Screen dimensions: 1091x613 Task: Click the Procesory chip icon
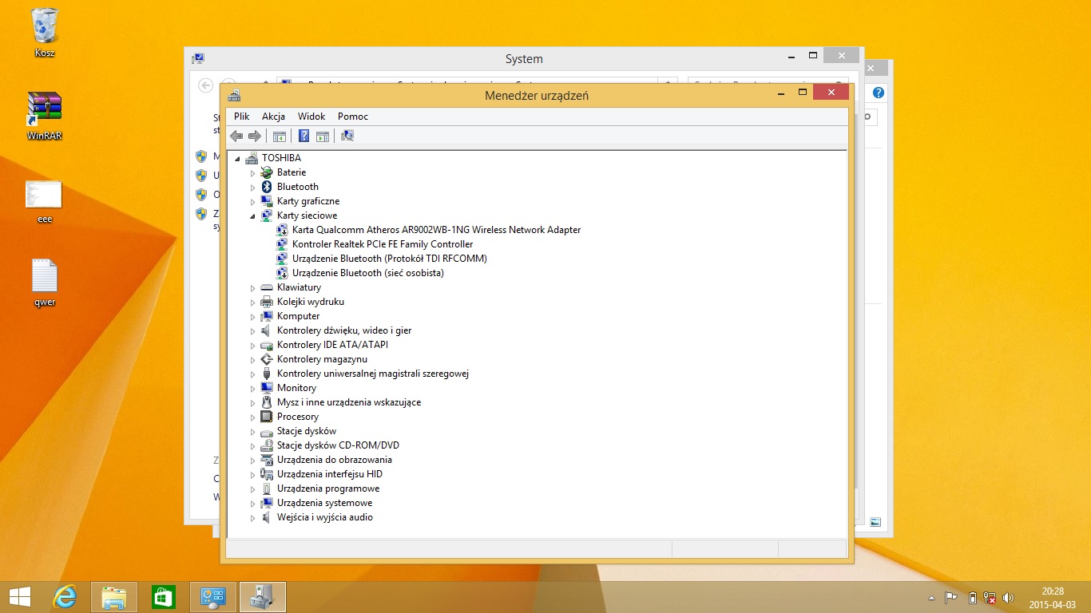click(x=267, y=417)
